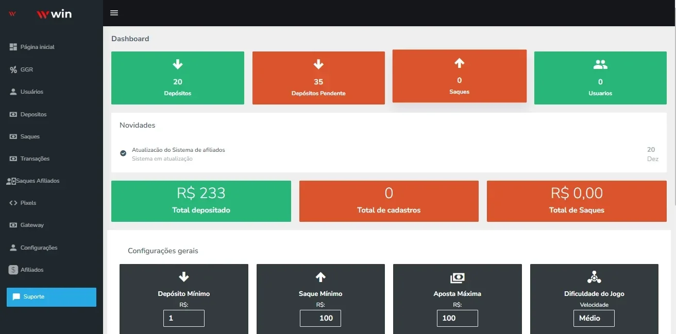
Task: Click the Página inicial dashboard icon
Action: [x=13, y=47]
